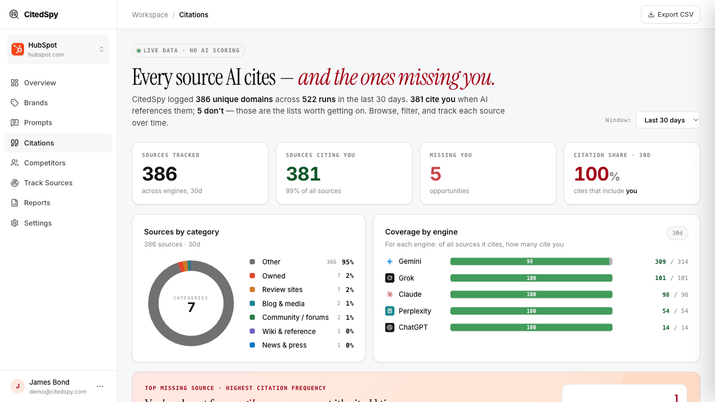The width and height of the screenshot is (715, 402).
Task: Export data with Export CSV button
Action: pos(671,15)
